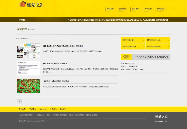Open 联系我们 Contact in top navigation
187x129 pixels.
161,9
